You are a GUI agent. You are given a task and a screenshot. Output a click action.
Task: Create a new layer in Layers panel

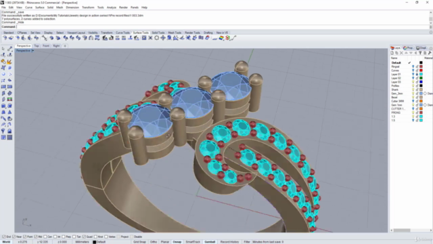tap(392, 53)
